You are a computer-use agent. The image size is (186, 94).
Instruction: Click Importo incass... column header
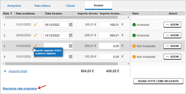pyautogui.click(x=111, y=13)
